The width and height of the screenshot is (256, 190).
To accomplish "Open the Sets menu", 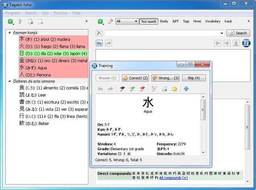I will click(x=45, y=13).
